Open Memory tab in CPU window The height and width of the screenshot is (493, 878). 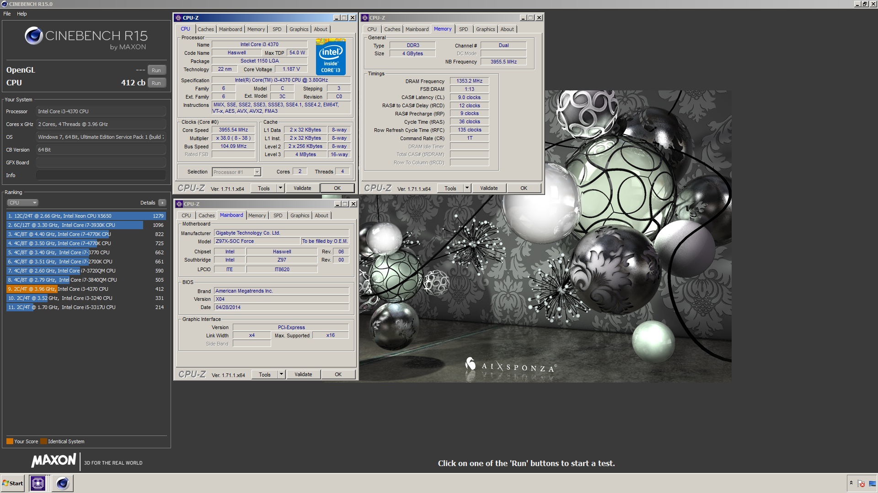[256, 29]
